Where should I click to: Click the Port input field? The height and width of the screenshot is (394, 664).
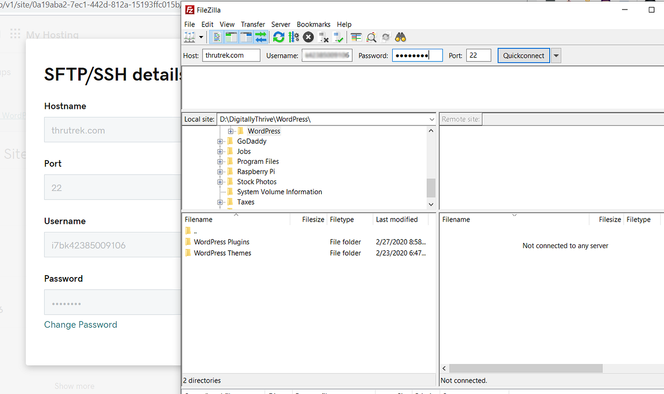tap(479, 55)
